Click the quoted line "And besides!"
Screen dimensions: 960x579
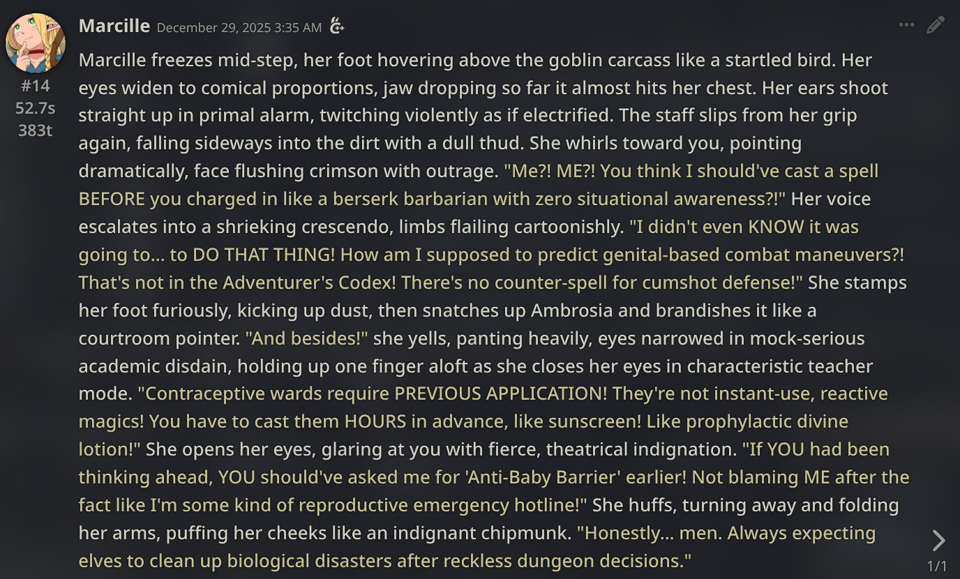click(x=307, y=338)
